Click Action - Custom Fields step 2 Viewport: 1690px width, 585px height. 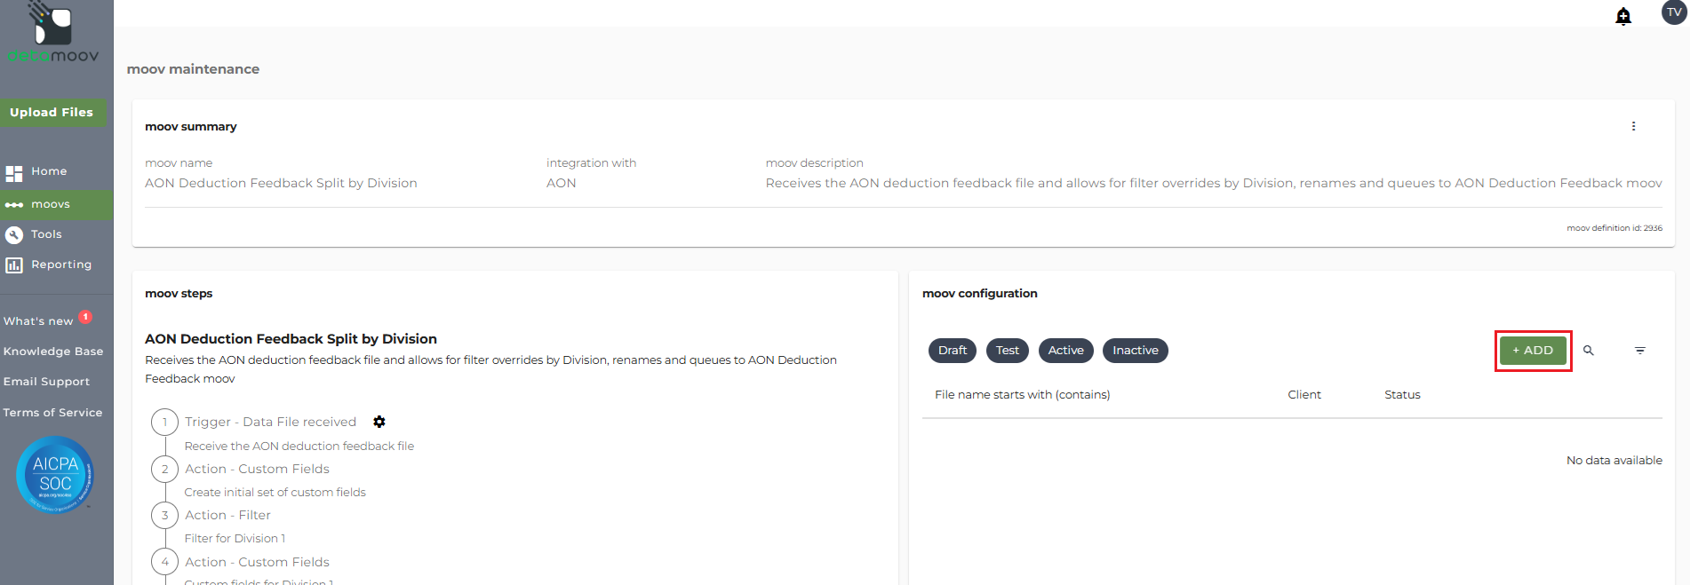tap(257, 469)
